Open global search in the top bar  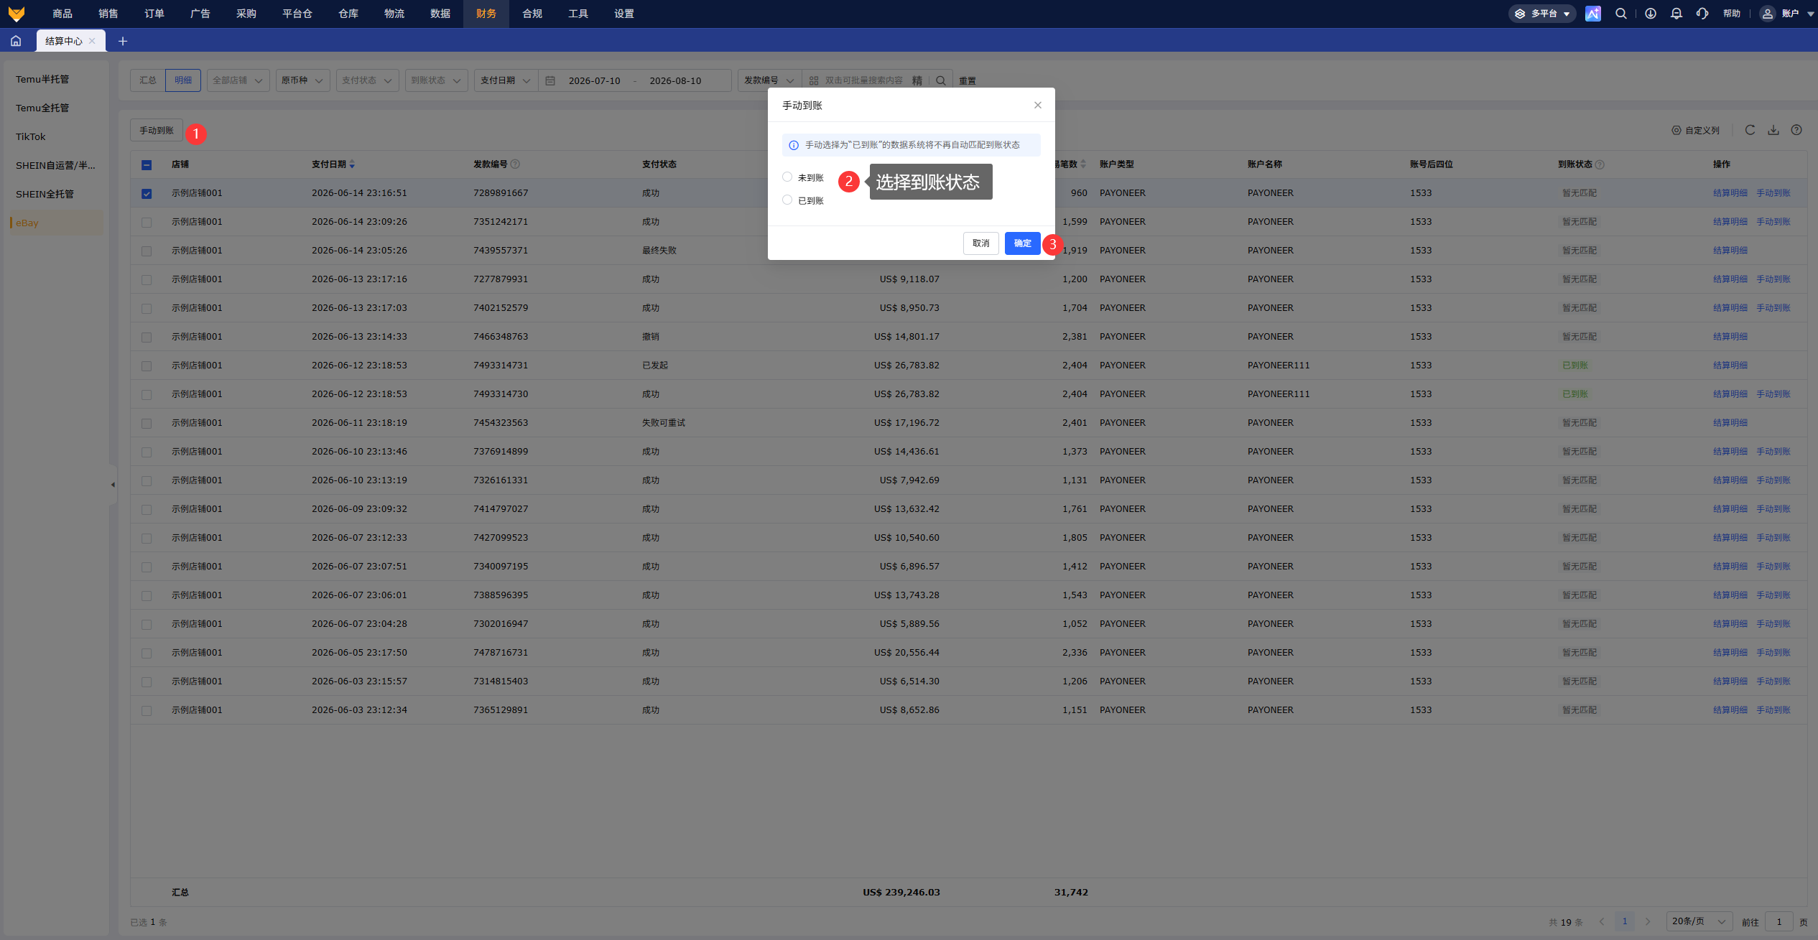tap(1620, 14)
